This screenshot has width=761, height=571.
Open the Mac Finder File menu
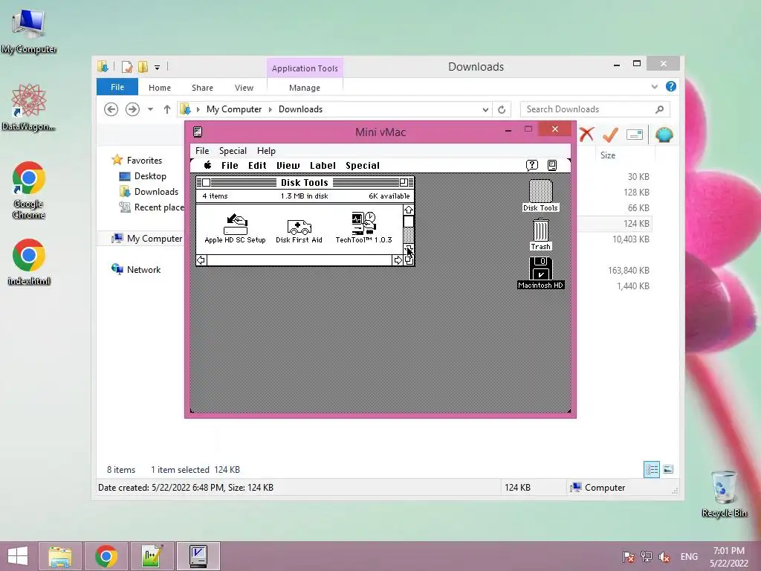(230, 166)
